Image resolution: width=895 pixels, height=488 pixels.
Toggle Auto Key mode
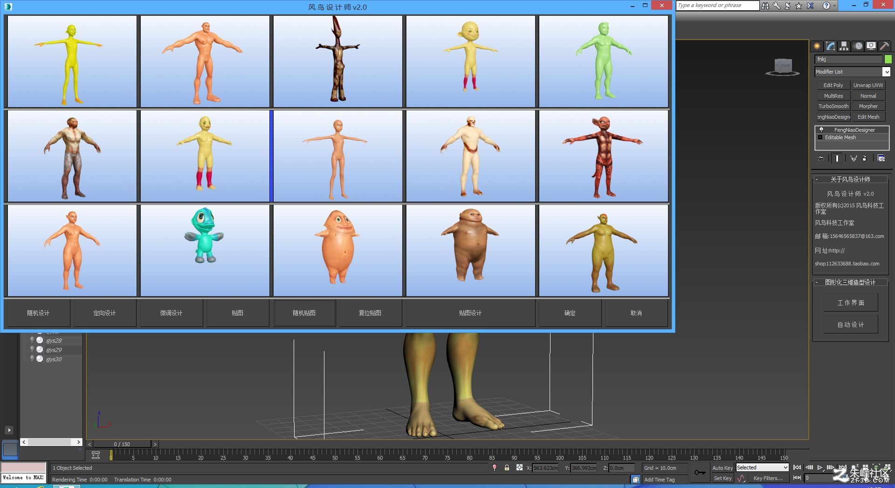(x=722, y=468)
